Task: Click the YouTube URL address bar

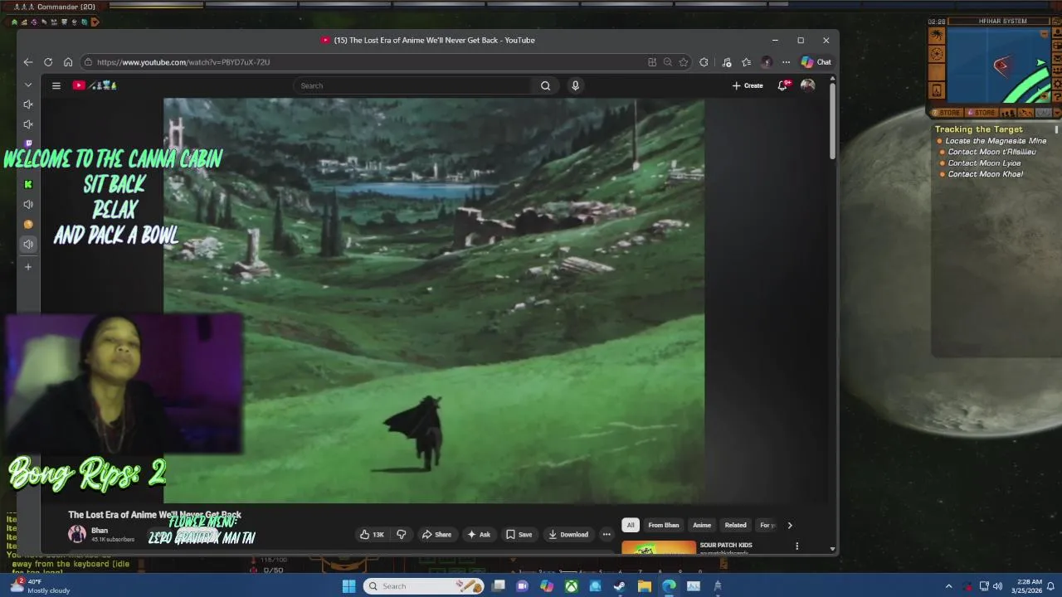Action: (365, 62)
